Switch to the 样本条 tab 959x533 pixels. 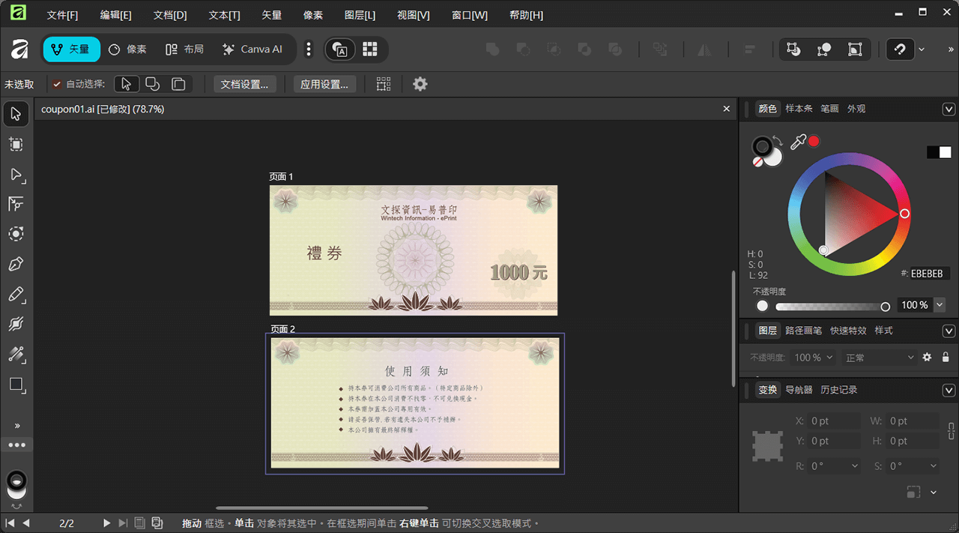(x=799, y=109)
